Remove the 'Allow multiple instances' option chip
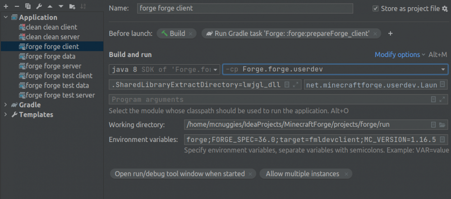451x199 pixels. click(x=346, y=174)
